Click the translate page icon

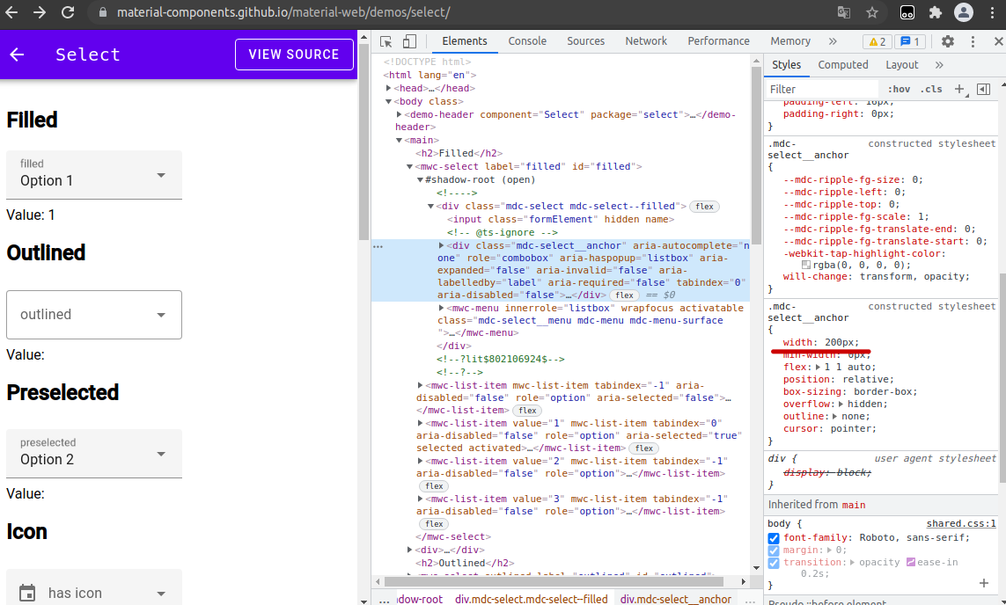844,12
